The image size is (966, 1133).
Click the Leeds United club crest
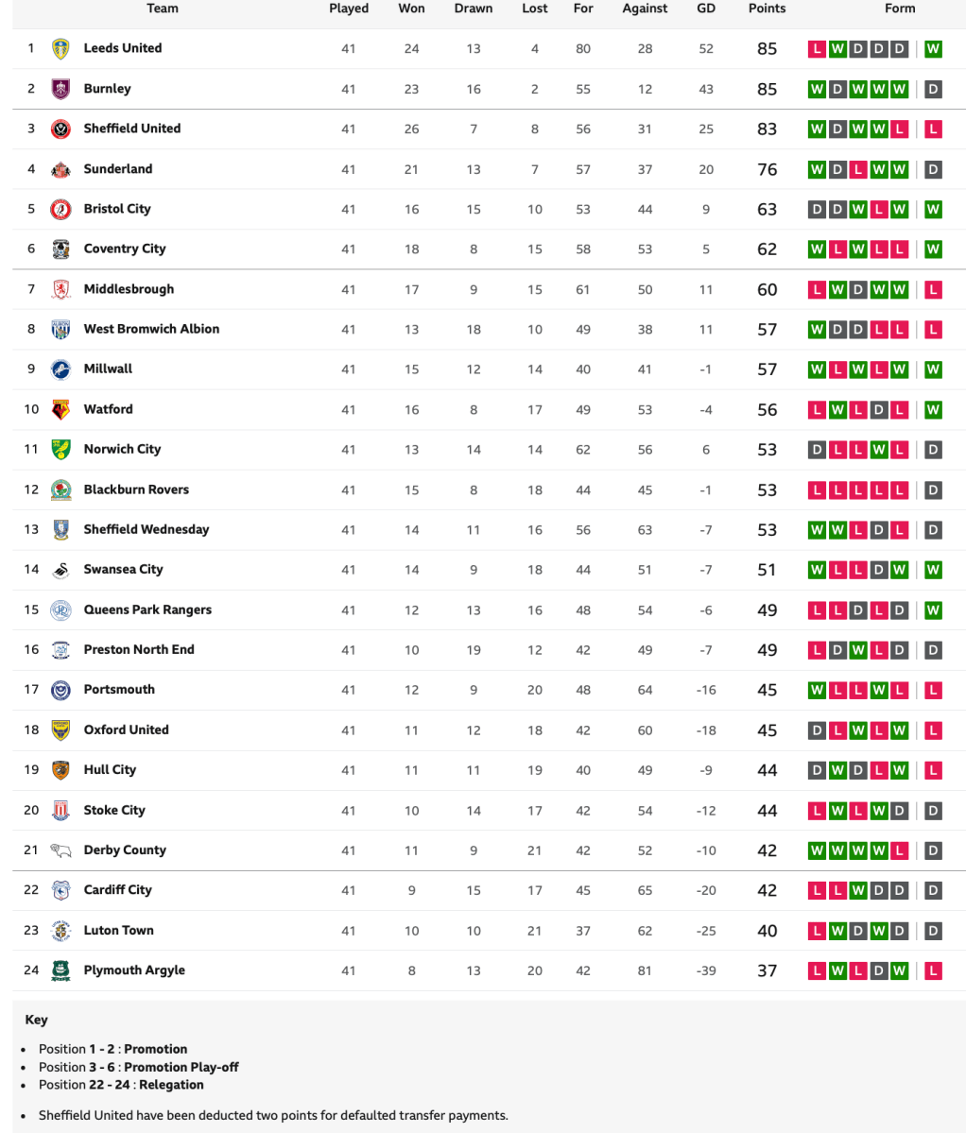click(x=60, y=48)
